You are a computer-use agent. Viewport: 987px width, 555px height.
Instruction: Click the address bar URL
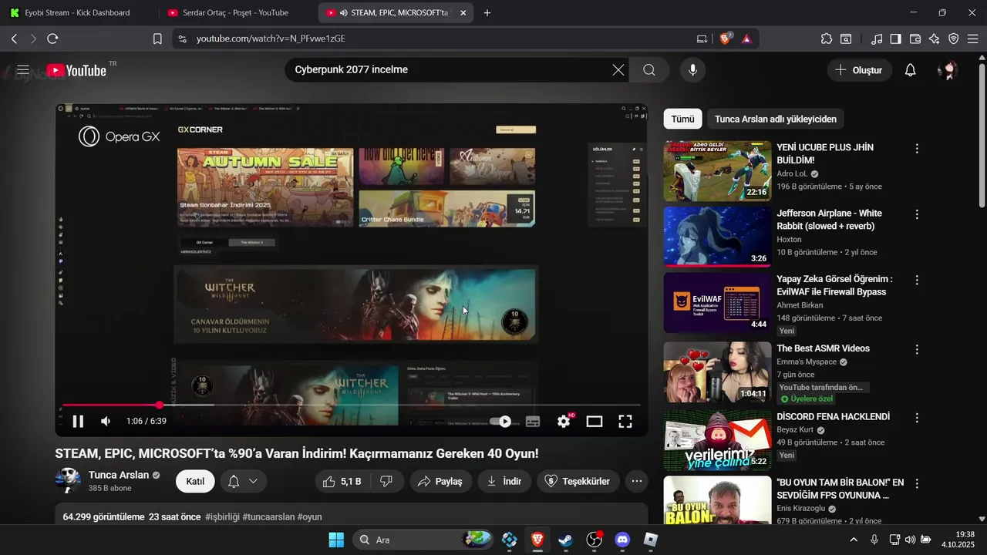(x=271, y=39)
